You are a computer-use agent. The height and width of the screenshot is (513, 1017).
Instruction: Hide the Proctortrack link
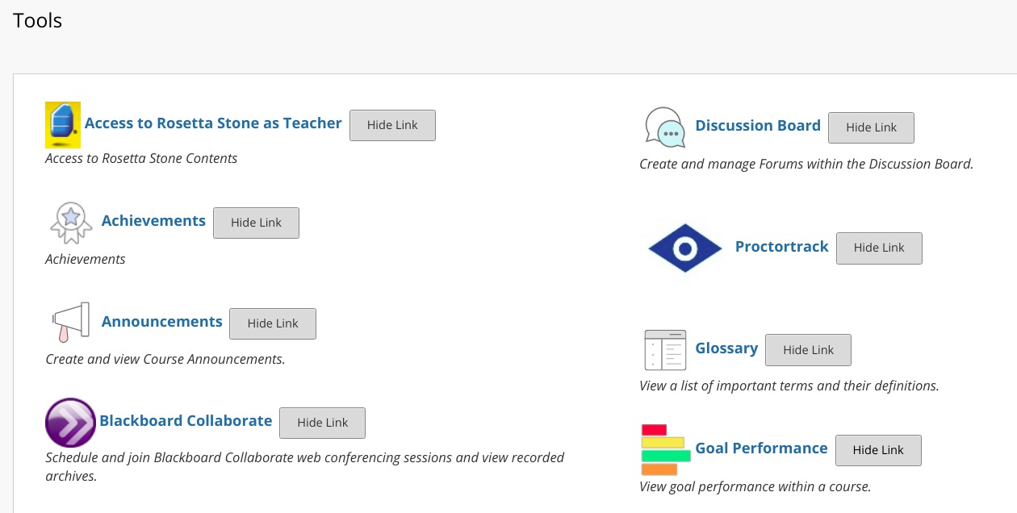[x=879, y=248]
